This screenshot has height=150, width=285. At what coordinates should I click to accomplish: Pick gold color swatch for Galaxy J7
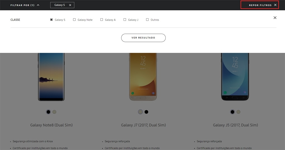(140, 112)
